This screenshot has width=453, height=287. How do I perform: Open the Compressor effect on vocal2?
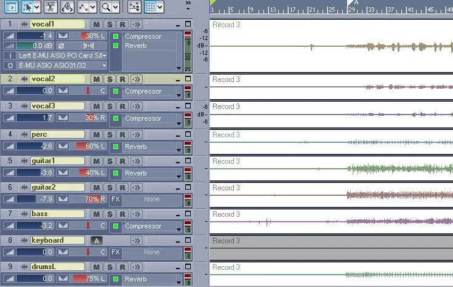[143, 91]
